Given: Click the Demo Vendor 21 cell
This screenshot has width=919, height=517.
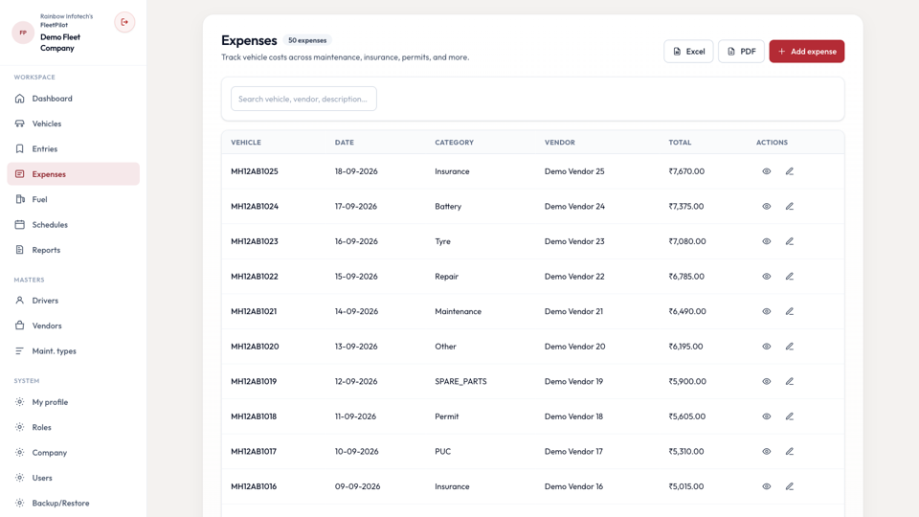Looking at the screenshot, I should [x=573, y=311].
